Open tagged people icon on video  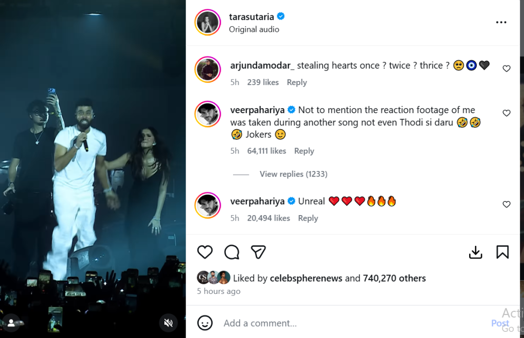[x=10, y=323]
